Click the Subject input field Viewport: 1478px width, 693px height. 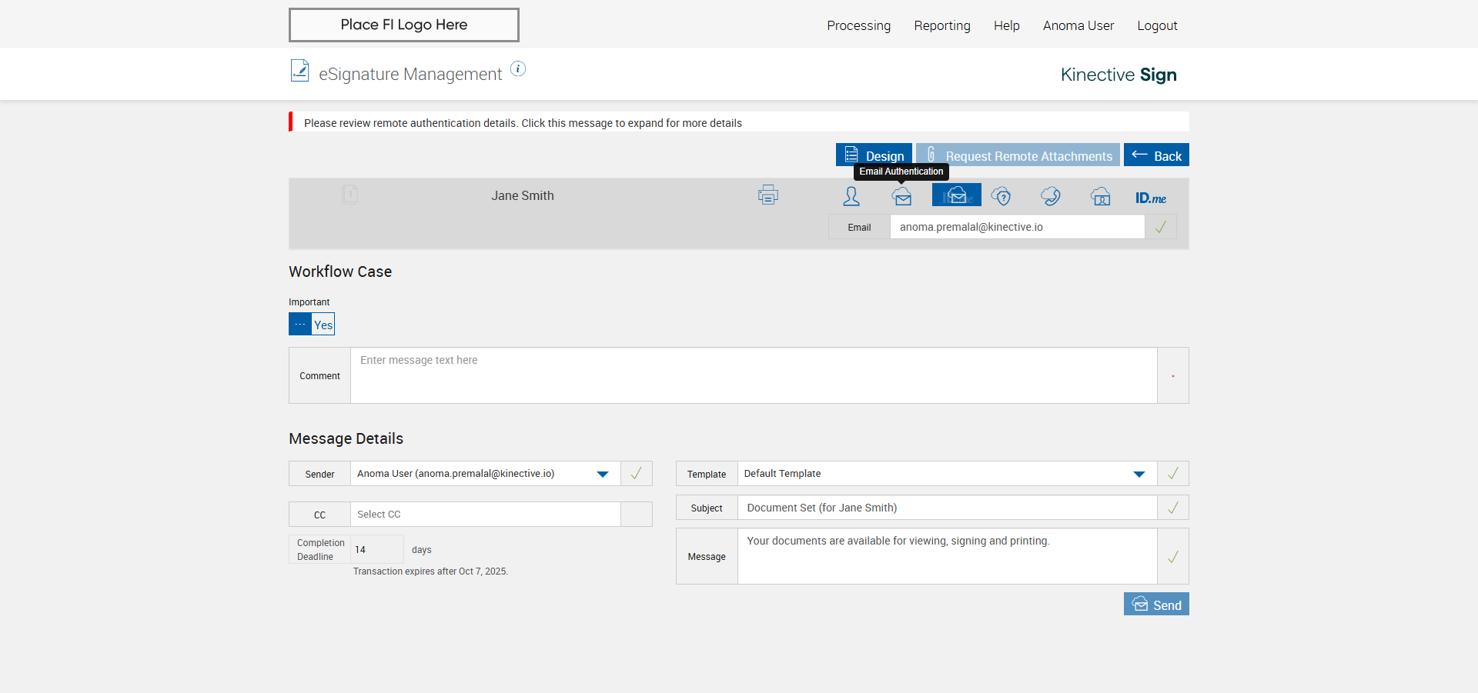pos(947,508)
